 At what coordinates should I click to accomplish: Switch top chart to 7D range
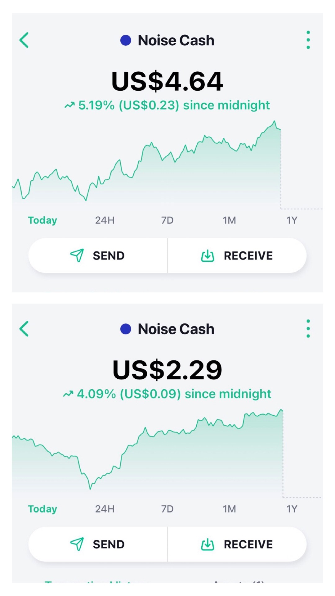point(167,220)
